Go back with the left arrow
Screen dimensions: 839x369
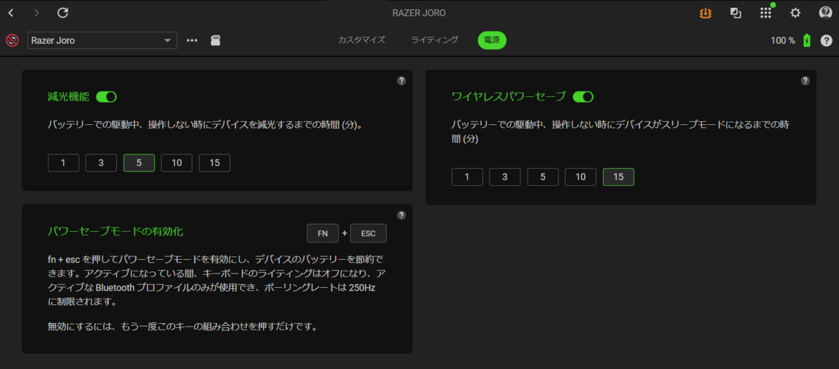pos(11,13)
